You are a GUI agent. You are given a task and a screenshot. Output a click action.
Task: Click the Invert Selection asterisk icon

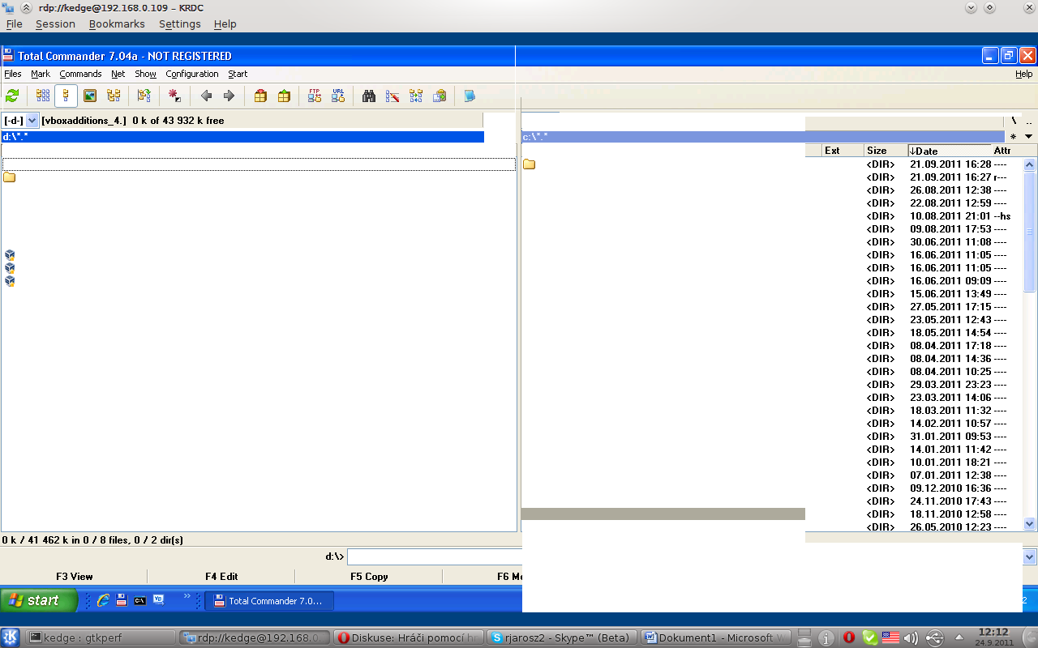[x=174, y=96]
